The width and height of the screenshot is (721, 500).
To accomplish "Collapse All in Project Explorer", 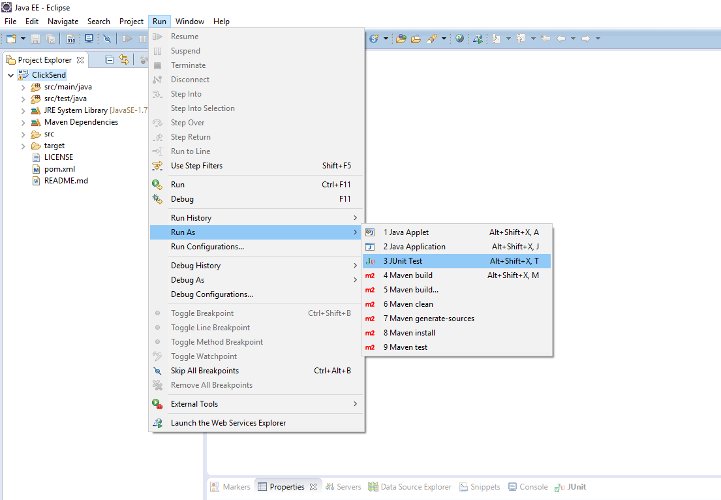I will pos(110,60).
